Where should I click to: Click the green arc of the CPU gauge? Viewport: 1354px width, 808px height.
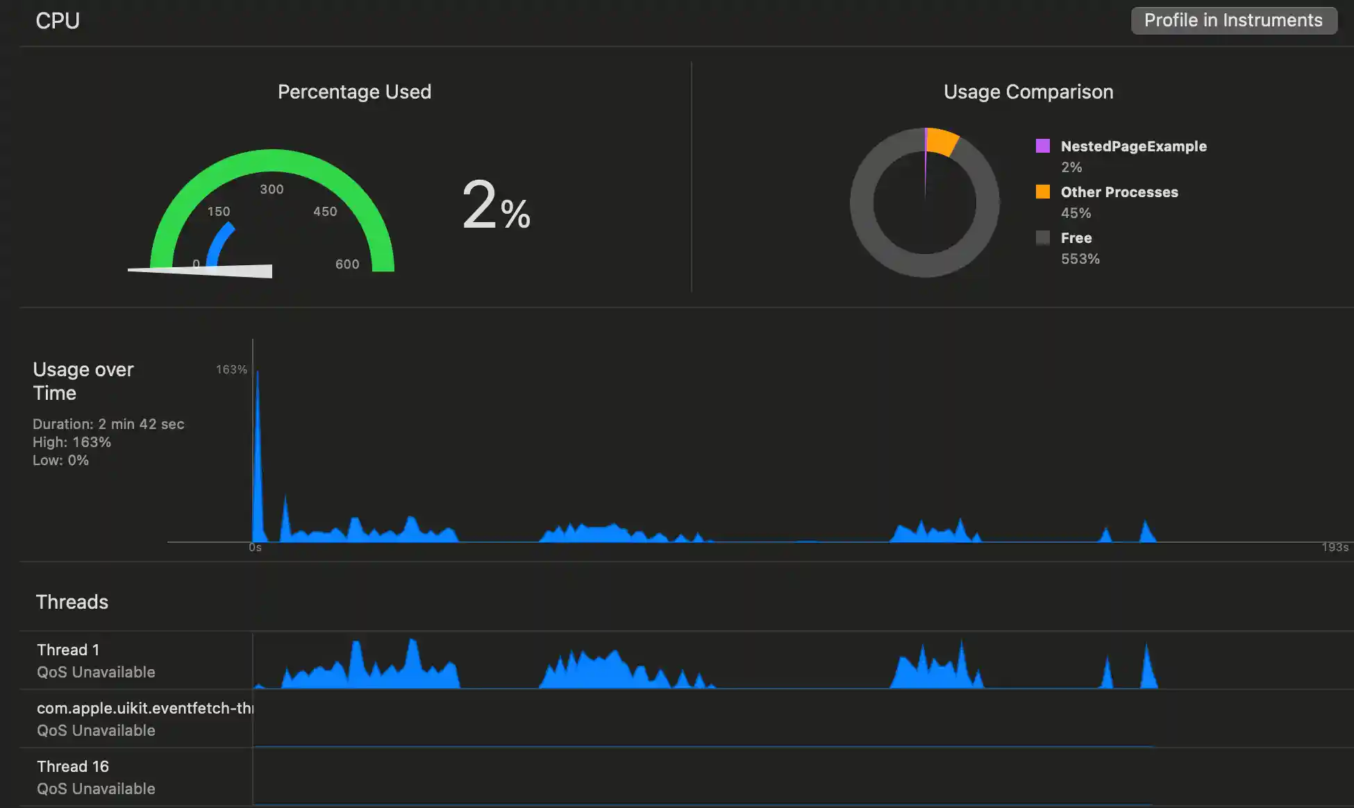(272, 160)
